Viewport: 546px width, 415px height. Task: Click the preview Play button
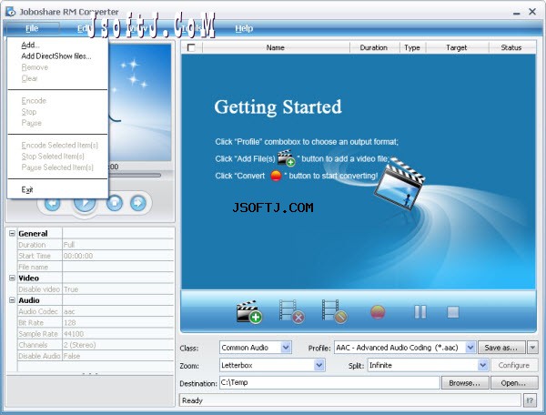coord(85,203)
